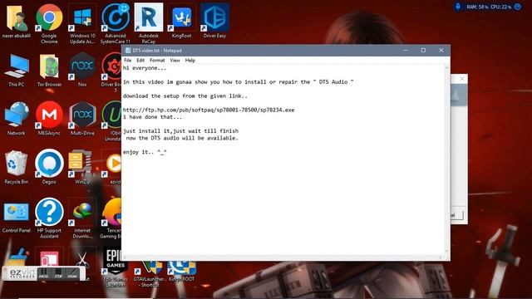Select the Control Panel desktop icon

coord(16,217)
